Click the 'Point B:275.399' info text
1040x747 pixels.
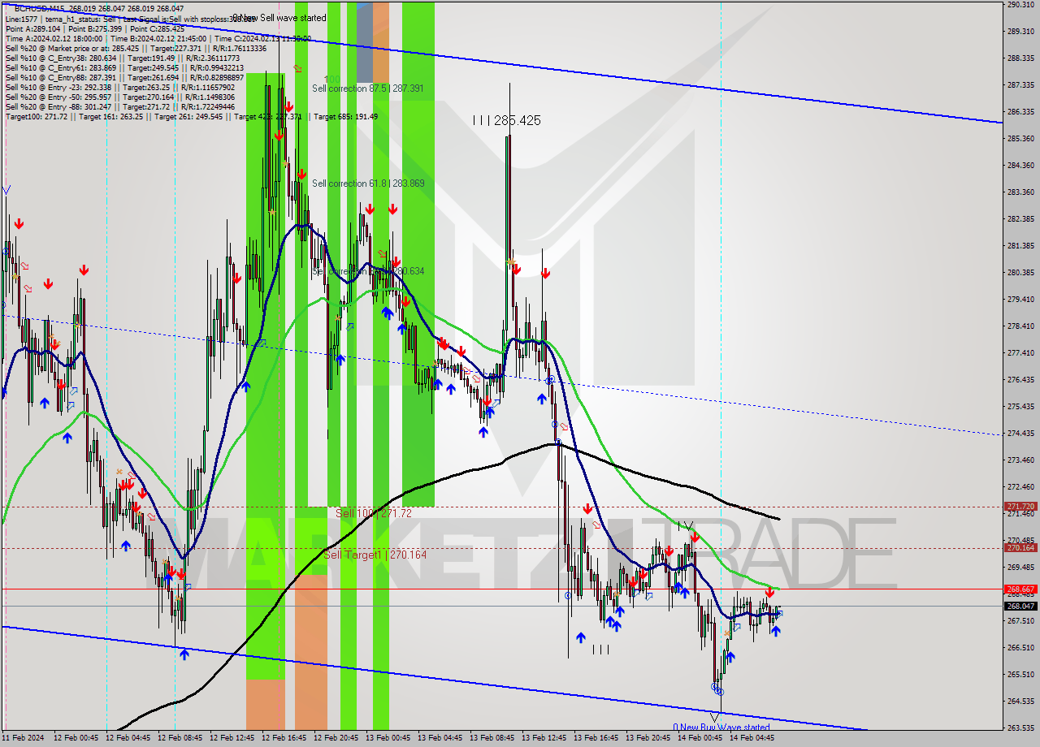(x=95, y=28)
